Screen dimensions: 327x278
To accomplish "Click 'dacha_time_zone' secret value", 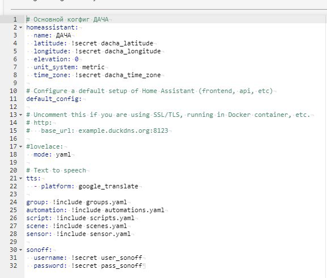I will [x=133, y=75].
